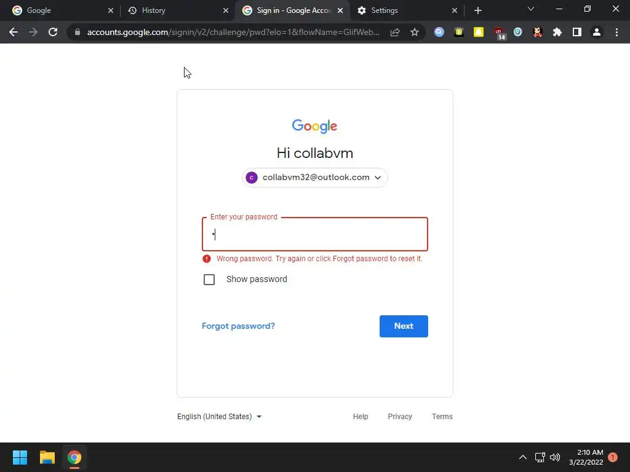Close the History tab
630x472 pixels.
225,10
